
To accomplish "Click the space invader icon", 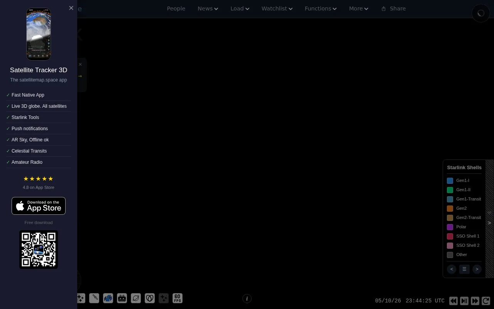I will pos(122,298).
